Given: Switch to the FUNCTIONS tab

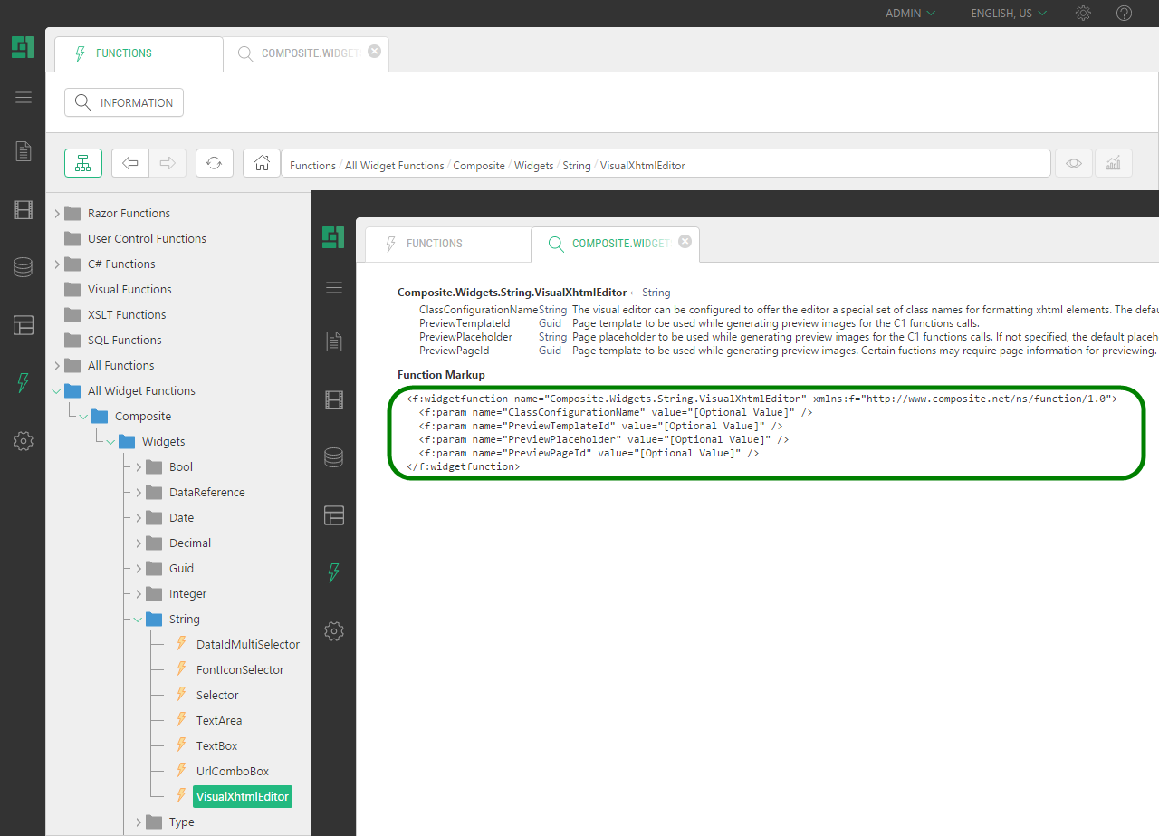Looking at the screenshot, I should tap(122, 53).
